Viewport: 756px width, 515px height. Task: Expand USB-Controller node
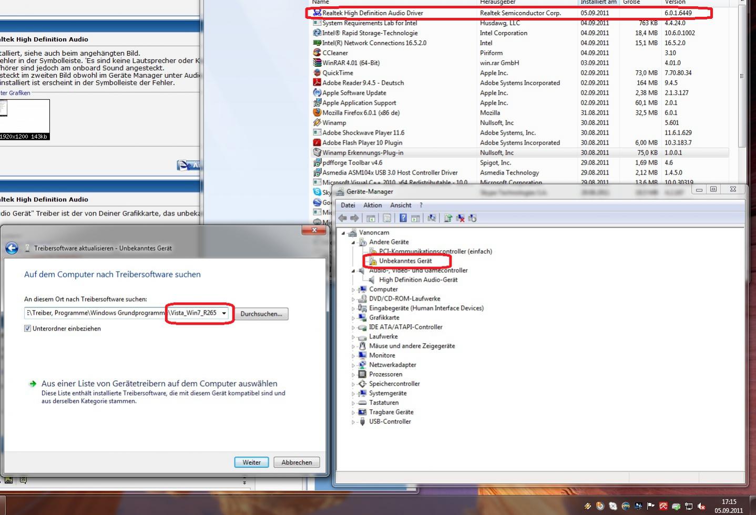coord(353,422)
